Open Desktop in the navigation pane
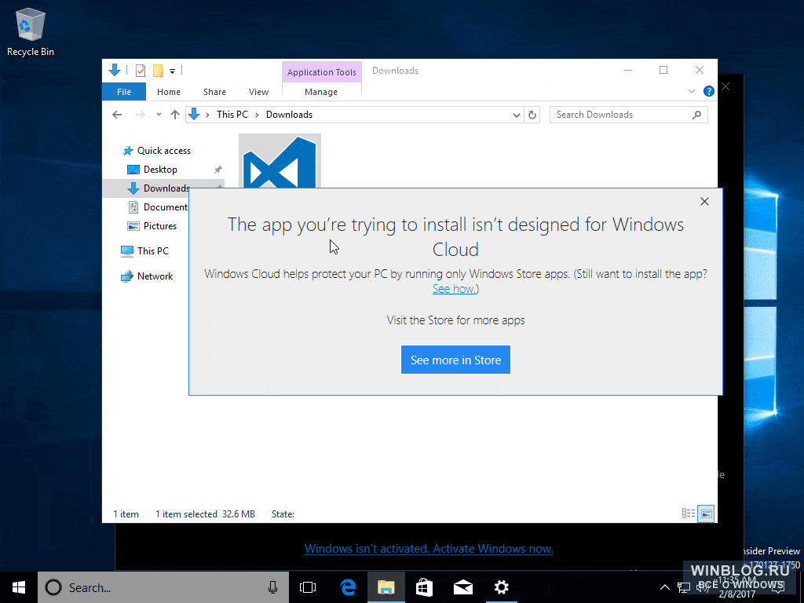 [x=152, y=170]
